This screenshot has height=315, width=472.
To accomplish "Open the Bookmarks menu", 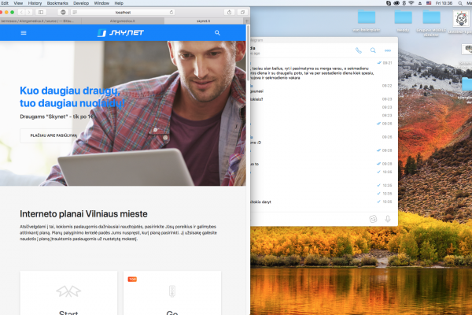I will (57, 3).
